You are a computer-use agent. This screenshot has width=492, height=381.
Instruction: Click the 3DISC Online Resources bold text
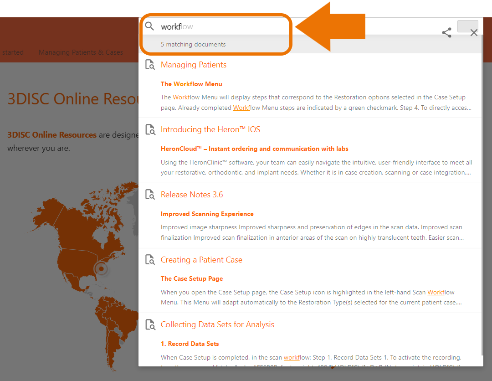52,135
